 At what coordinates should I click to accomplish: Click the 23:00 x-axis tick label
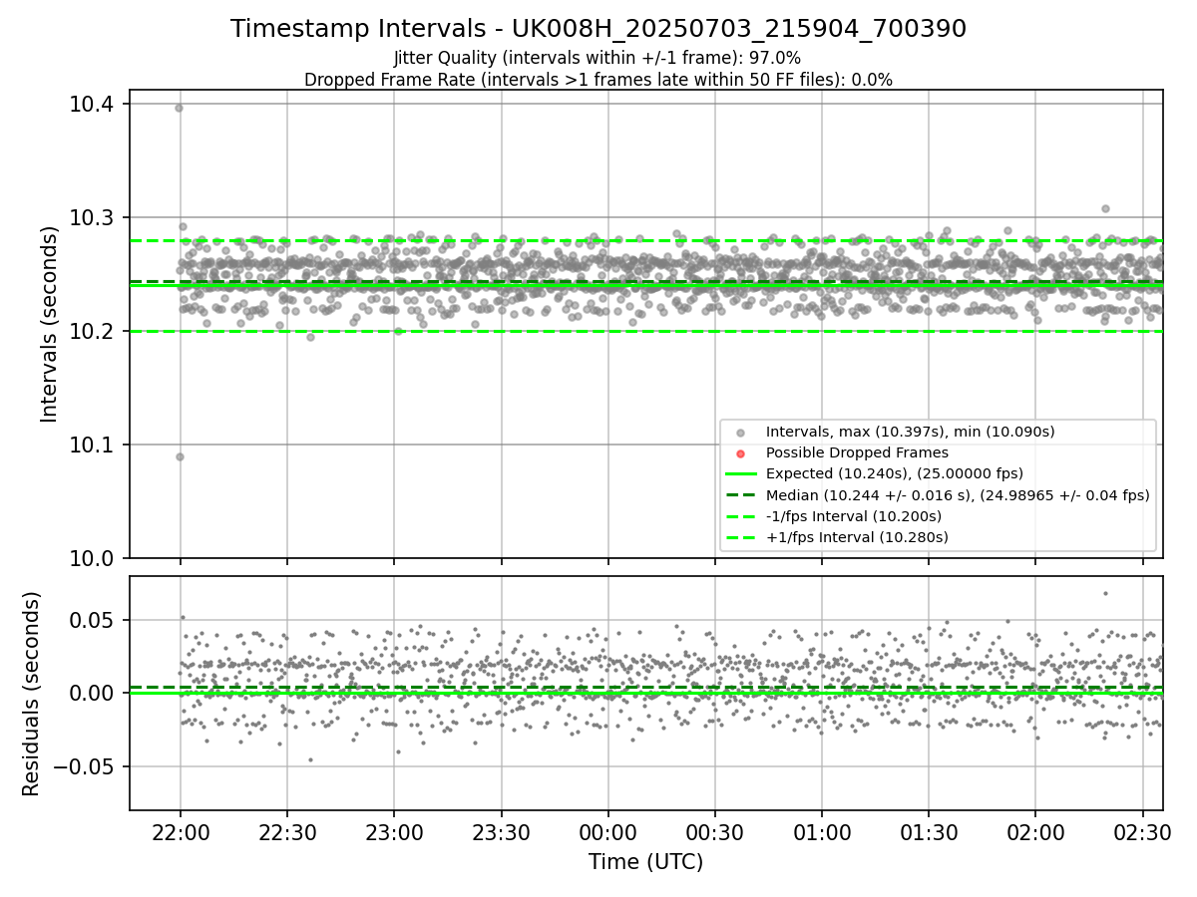(x=394, y=831)
